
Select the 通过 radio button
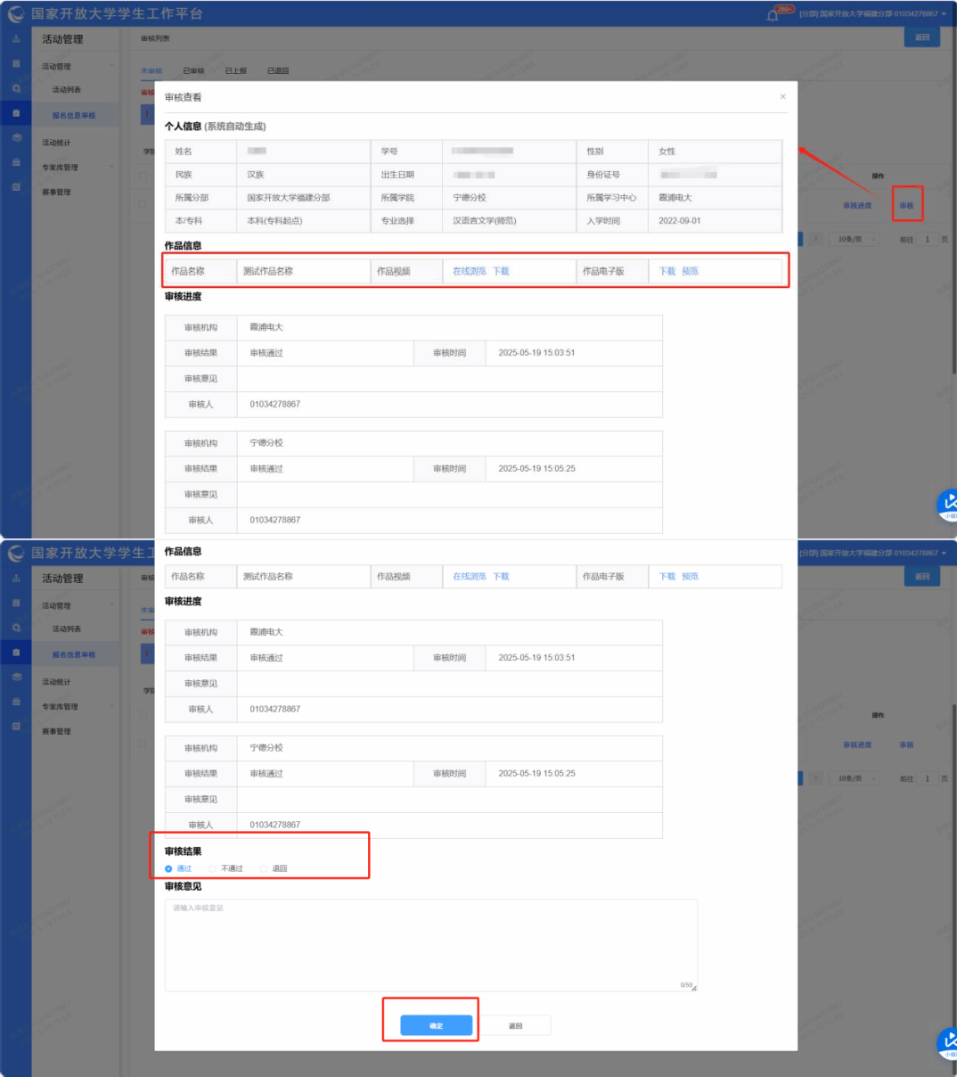tap(168, 868)
